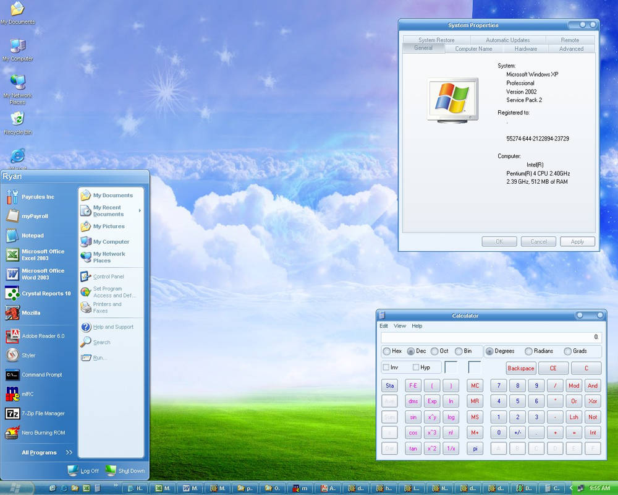
Task: Open Calculator's View menu
Action: click(x=399, y=325)
